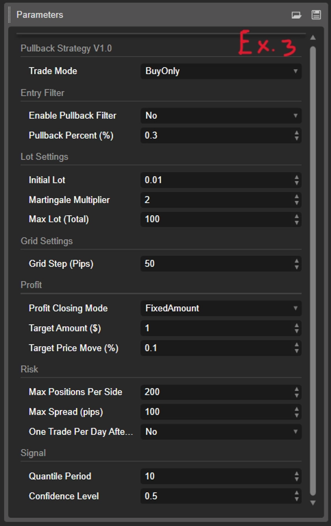The image size is (331, 526).
Task: Open the One Trade Per Day dropdown
Action: [221, 432]
